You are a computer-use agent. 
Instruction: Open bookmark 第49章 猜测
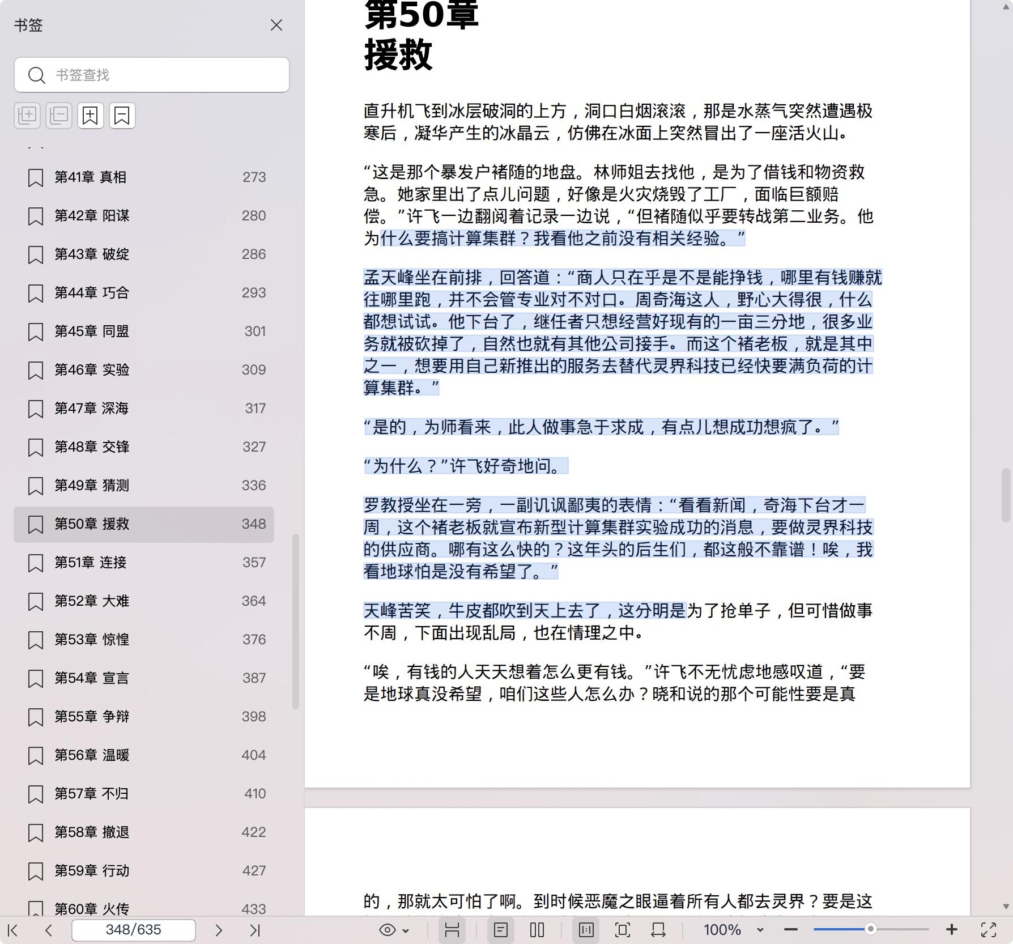coord(144,486)
